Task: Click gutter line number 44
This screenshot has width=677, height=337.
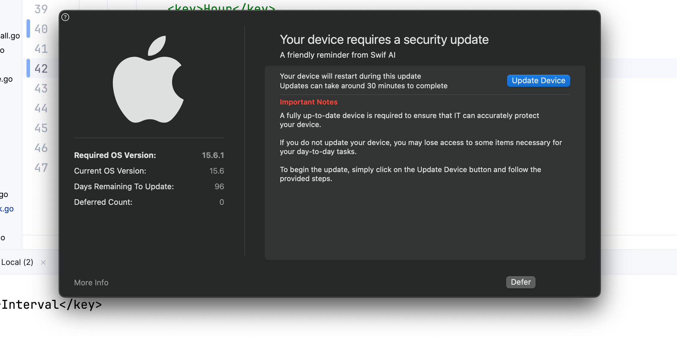Action: (41, 108)
